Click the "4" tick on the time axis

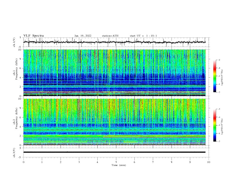coord(97,162)
